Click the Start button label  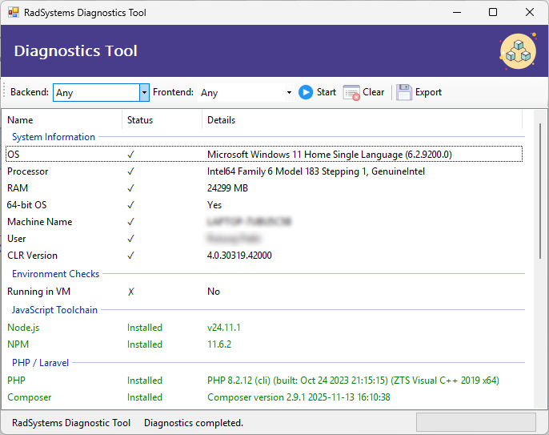(x=327, y=92)
